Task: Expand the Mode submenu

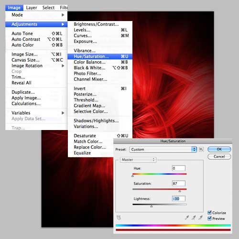Action: (36, 15)
